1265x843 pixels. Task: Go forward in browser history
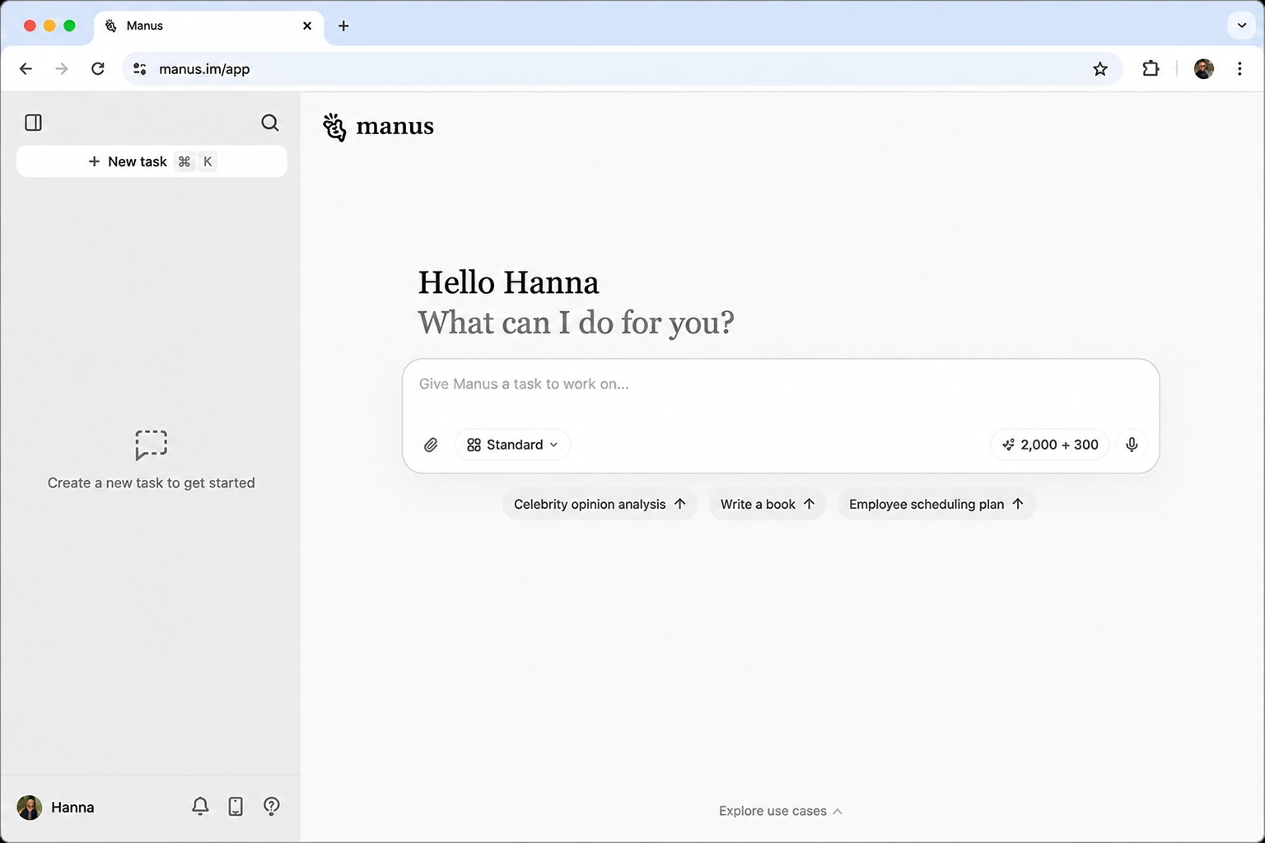pos(62,69)
